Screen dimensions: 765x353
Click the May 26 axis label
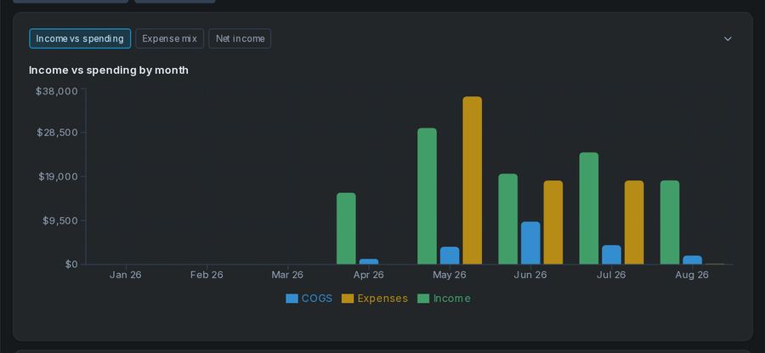(450, 275)
